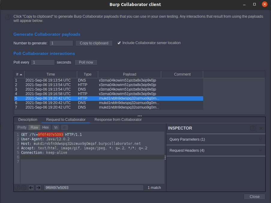Sort by Type column header
This screenshot has width=271, height=203.
pyautogui.click(x=87, y=74)
